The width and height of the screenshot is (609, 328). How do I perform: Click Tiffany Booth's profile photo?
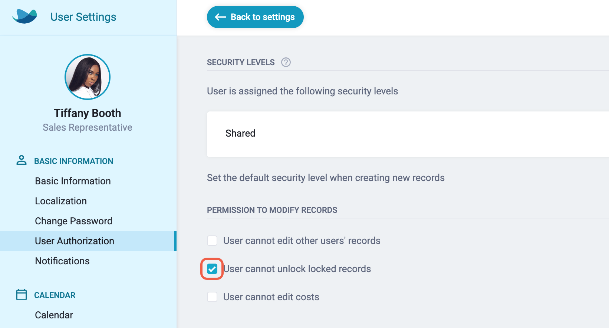[88, 77]
